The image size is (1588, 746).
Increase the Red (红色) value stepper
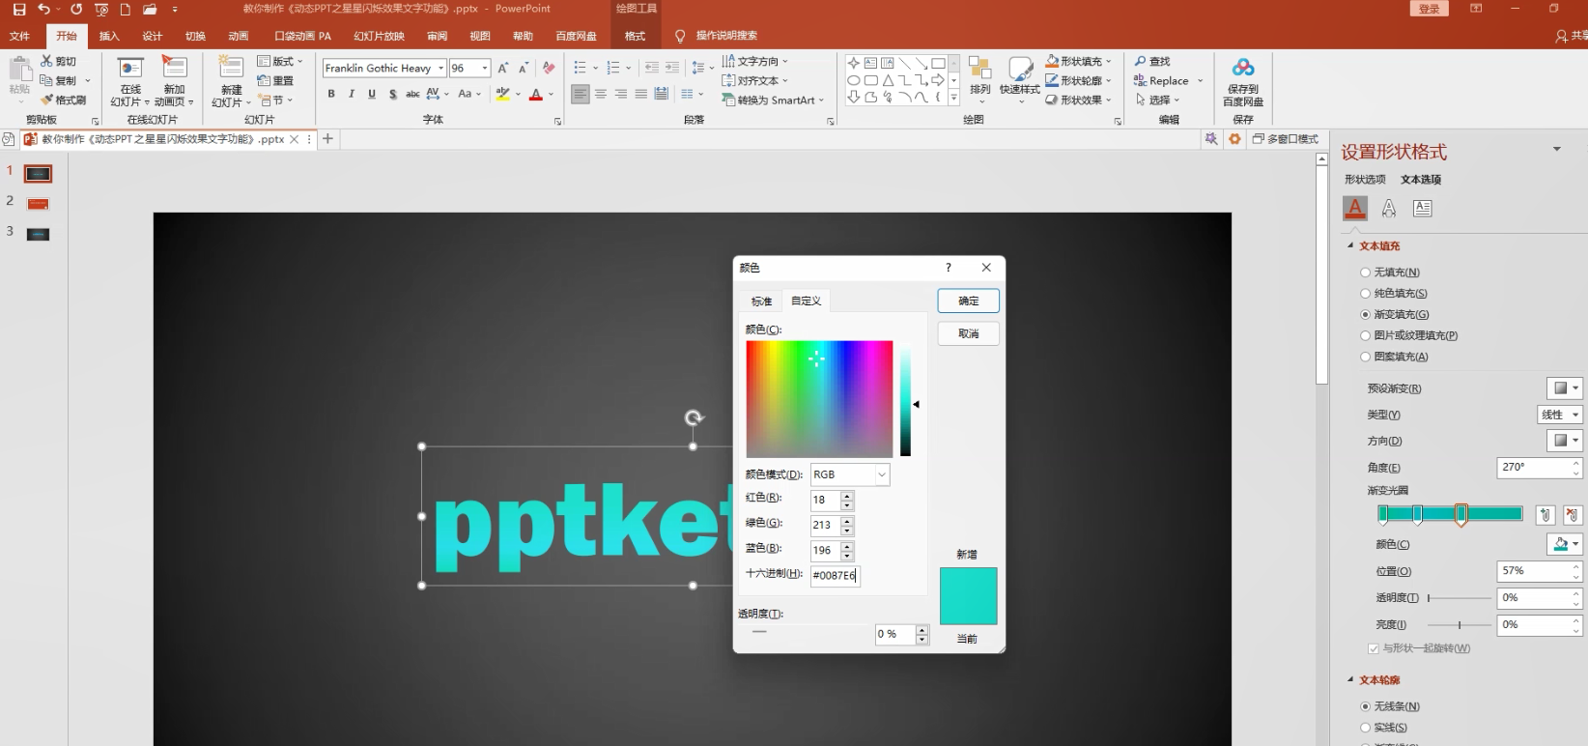point(847,496)
